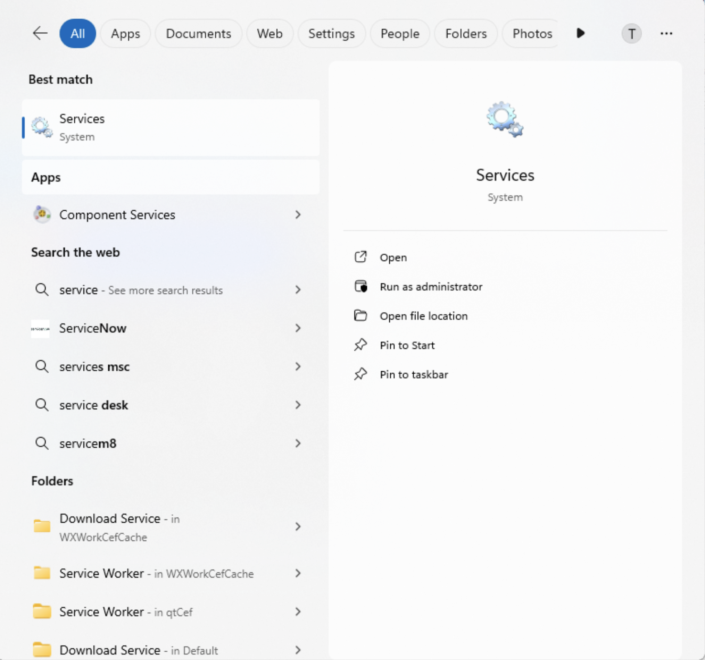The width and height of the screenshot is (705, 660).
Task: Click the Run as administrator shield icon
Action: [x=360, y=286]
